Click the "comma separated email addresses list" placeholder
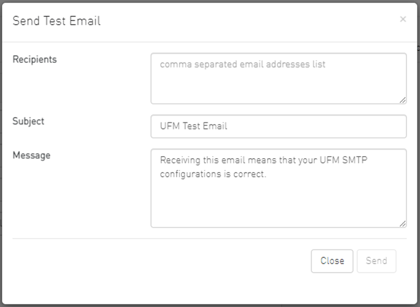420x307 pixels. tap(243, 64)
